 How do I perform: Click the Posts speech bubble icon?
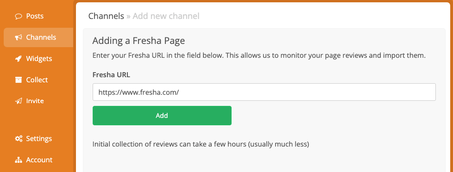coord(19,16)
